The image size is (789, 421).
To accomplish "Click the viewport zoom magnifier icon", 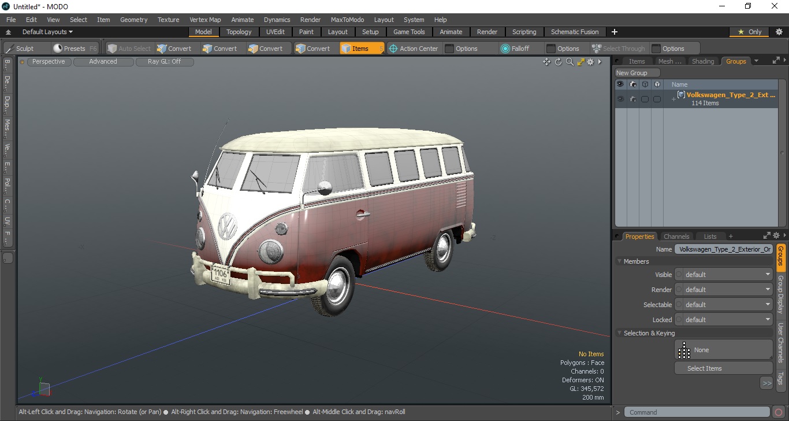I will point(570,62).
